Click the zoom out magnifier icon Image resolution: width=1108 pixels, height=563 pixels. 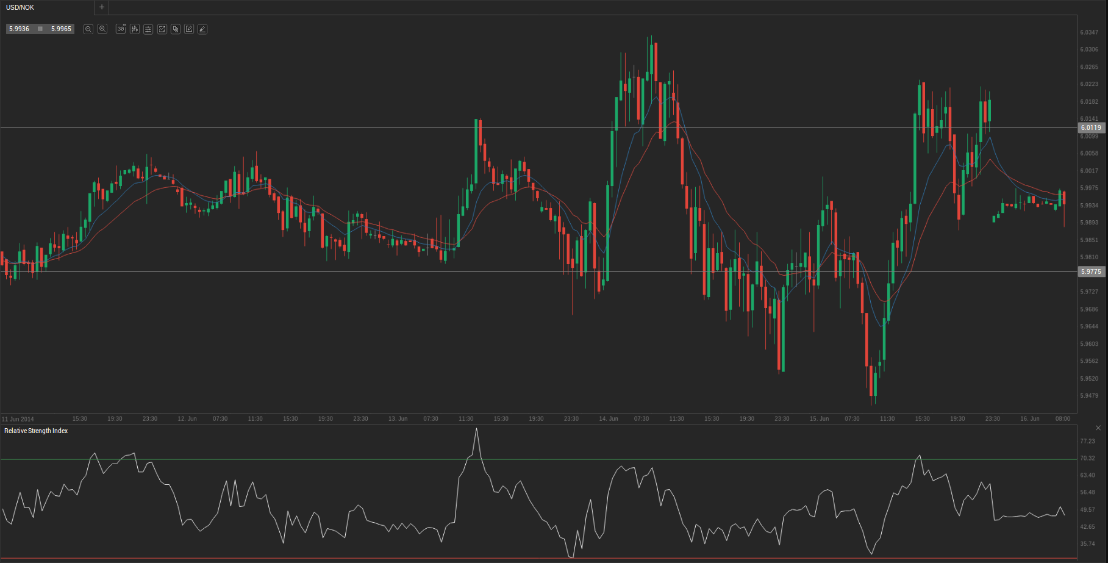(88, 29)
